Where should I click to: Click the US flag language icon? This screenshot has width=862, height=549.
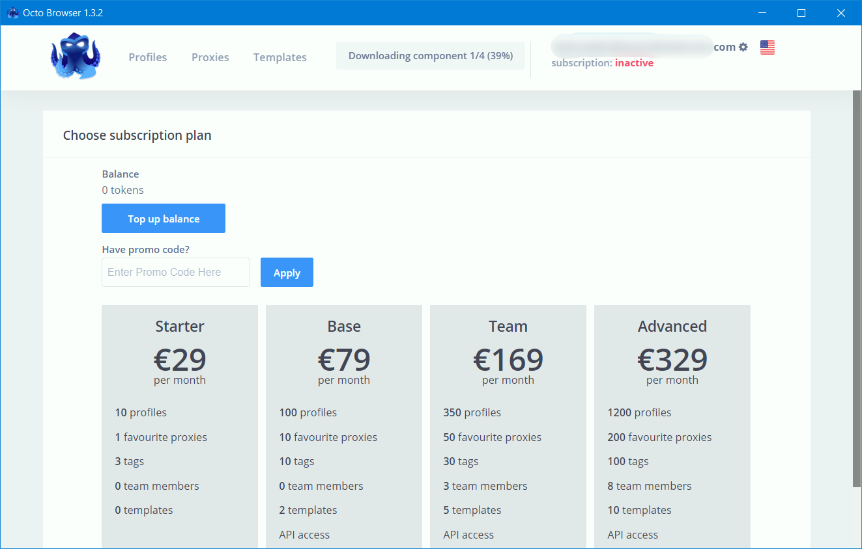[767, 47]
